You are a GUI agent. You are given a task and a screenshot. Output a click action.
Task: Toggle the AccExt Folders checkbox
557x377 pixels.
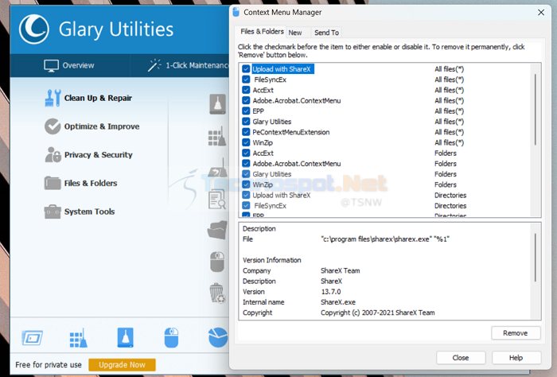(x=246, y=153)
